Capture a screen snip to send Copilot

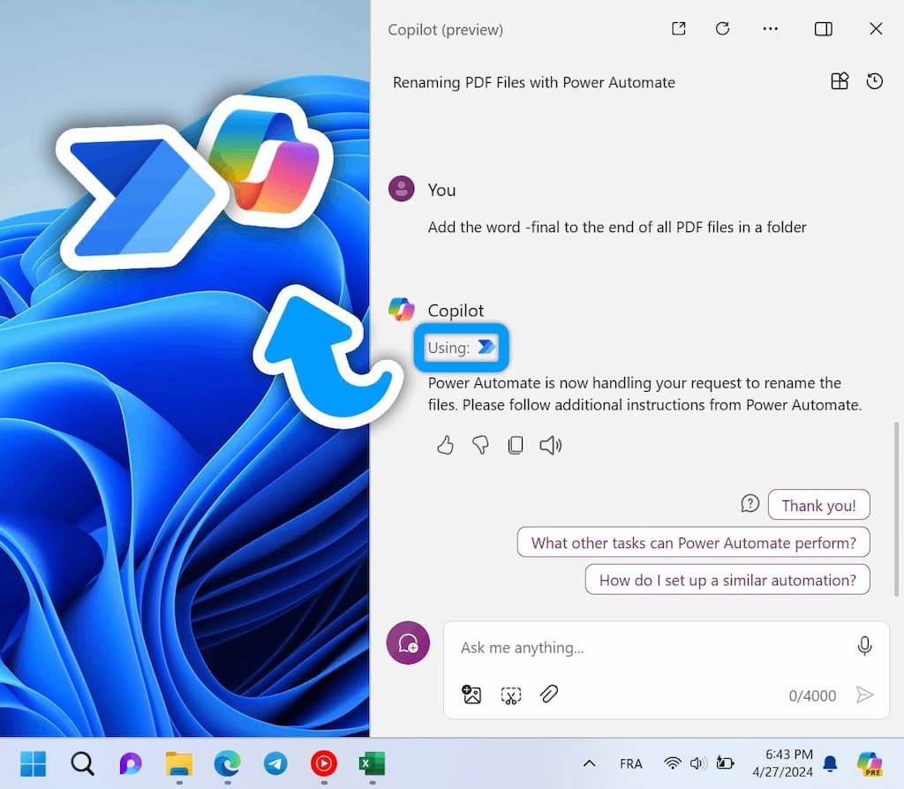point(510,695)
